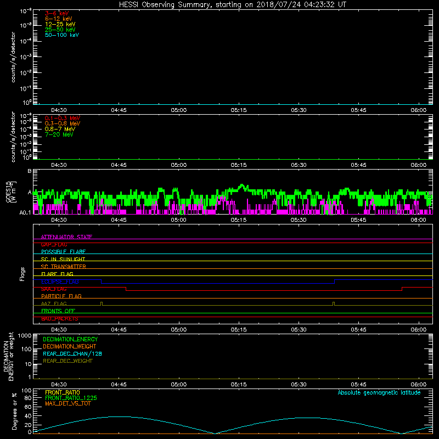
Task: Click the HESSI Observing Summary title text
Action: tap(233, 5)
